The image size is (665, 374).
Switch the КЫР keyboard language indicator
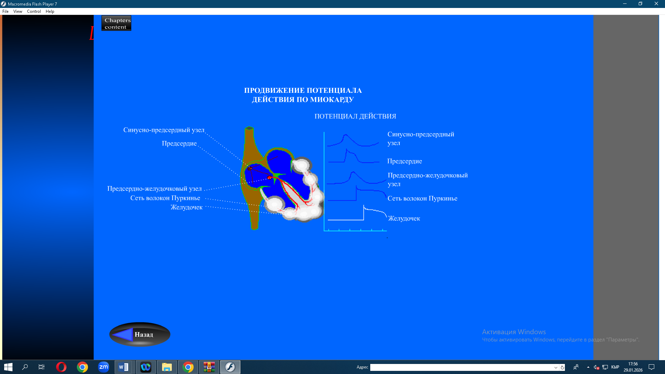(x=615, y=367)
